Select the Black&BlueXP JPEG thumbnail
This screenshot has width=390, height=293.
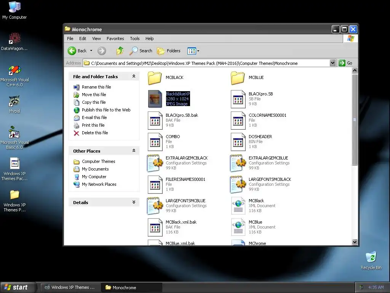[155, 99]
